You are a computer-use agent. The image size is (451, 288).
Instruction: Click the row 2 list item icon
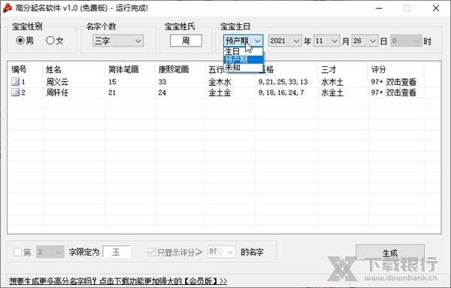pyautogui.click(x=15, y=92)
